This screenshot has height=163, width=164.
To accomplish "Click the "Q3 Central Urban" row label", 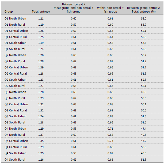I will (x=16, y=104).
